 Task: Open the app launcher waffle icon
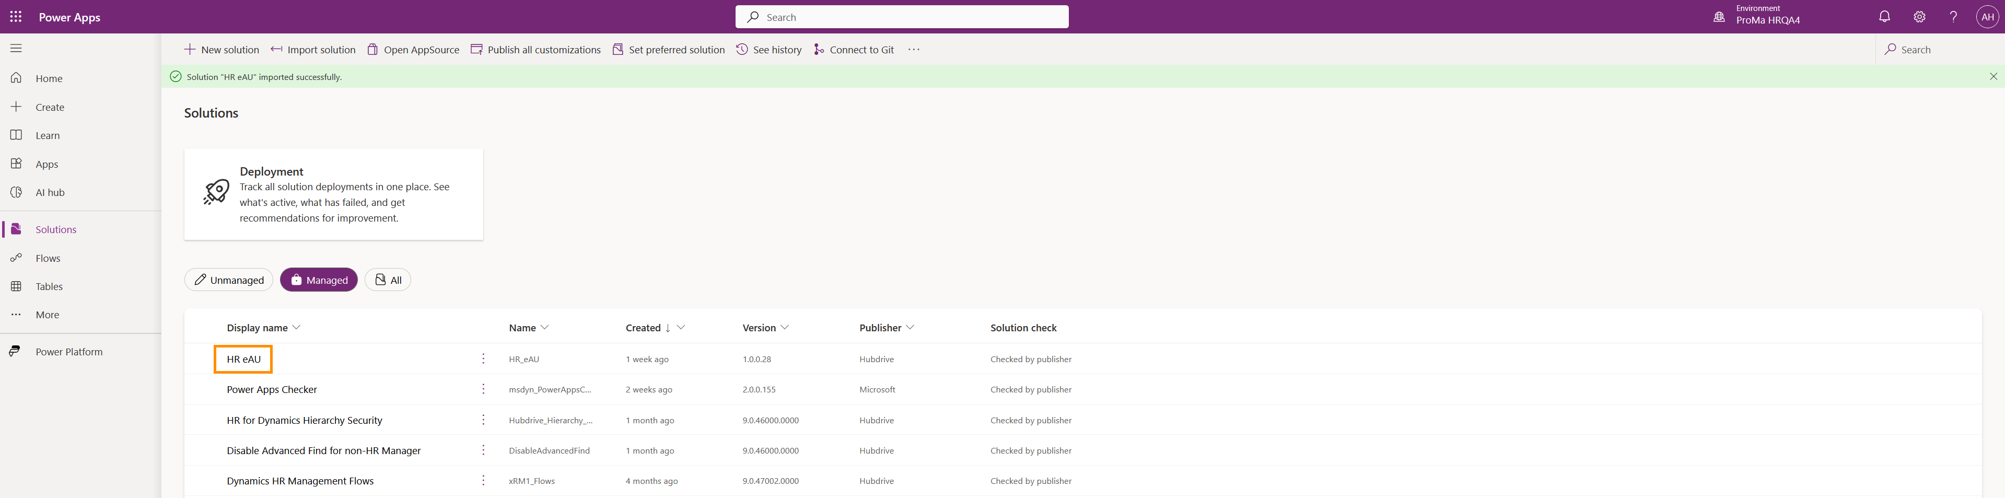[16, 16]
